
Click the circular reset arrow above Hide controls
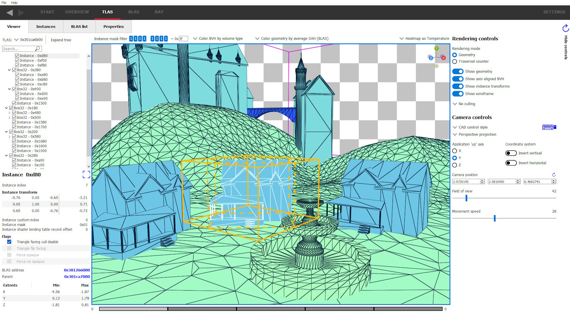[565, 28]
